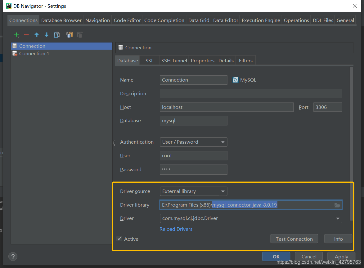Screen dimensions: 364x268
Task: Toggle the Active checkbox
Action: tap(119, 239)
